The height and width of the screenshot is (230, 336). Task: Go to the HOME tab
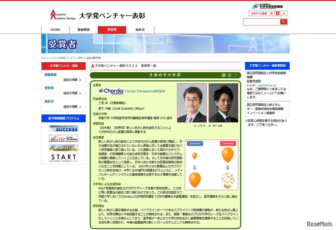55,30
